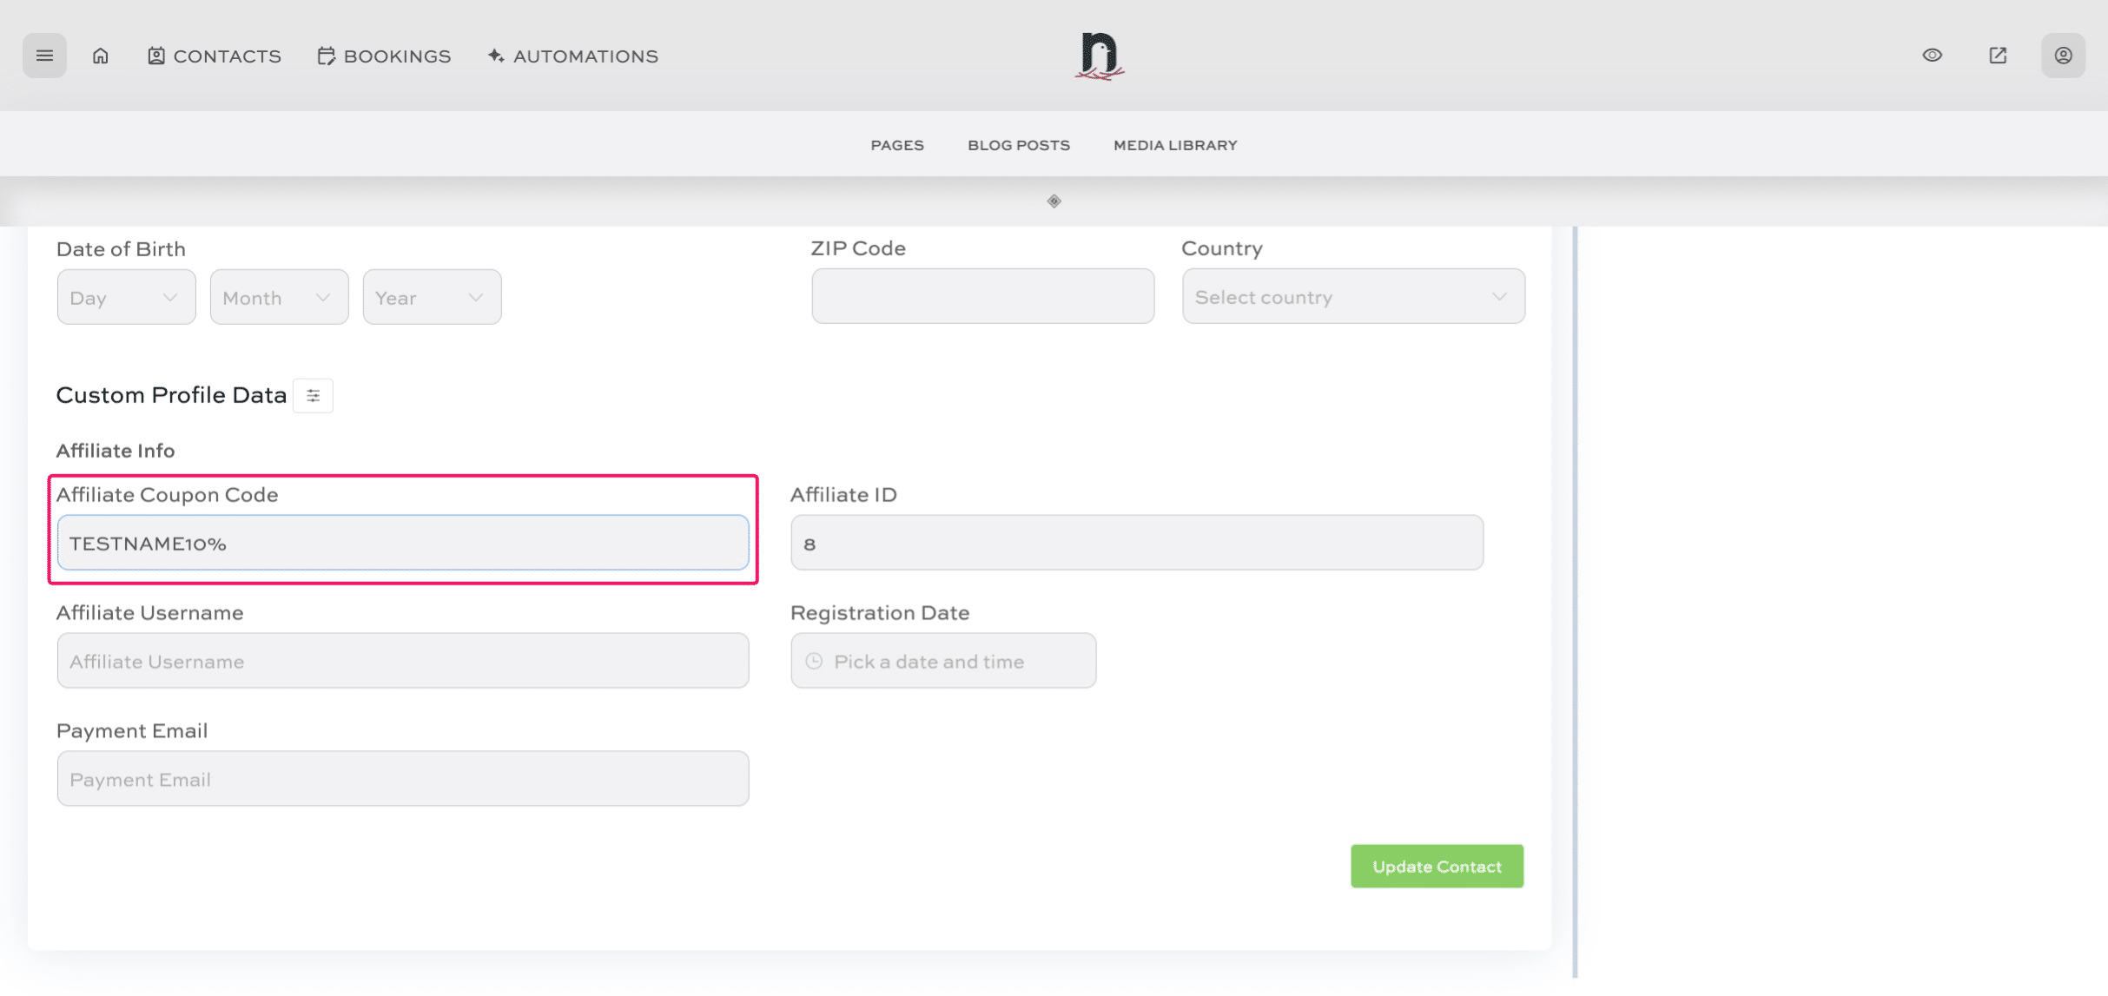Switch to the Blog Posts tab
This screenshot has height=996, width=2108.
tap(1019, 145)
